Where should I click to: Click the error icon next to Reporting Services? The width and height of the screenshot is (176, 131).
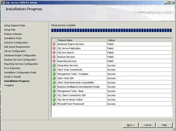click(x=54, y=61)
